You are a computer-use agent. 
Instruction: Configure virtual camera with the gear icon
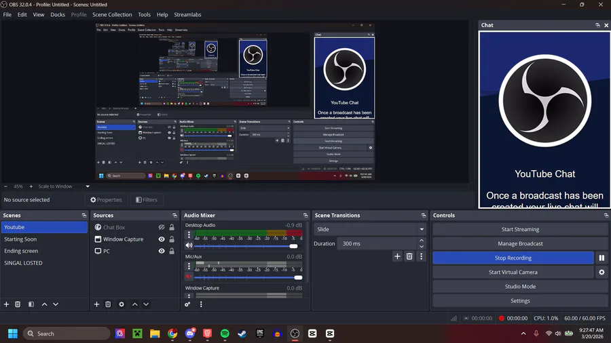click(x=601, y=273)
